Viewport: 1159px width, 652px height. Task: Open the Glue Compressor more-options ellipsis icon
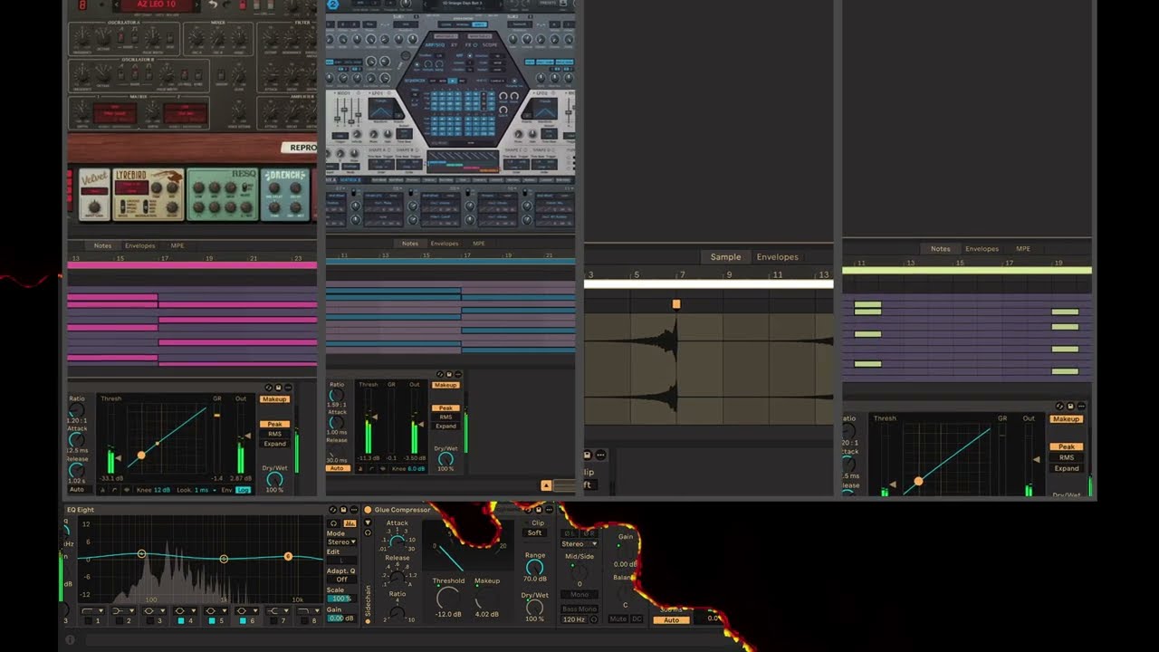pos(549,510)
